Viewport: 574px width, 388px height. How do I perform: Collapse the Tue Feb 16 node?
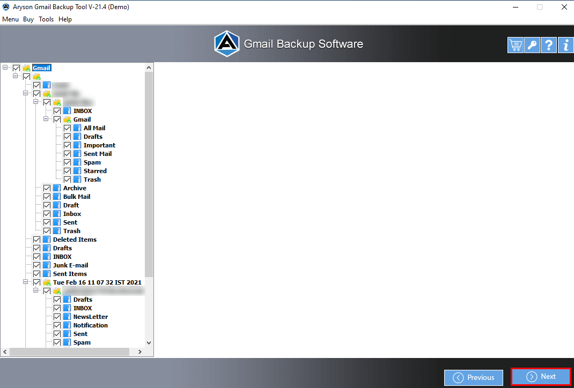(x=26, y=282)
